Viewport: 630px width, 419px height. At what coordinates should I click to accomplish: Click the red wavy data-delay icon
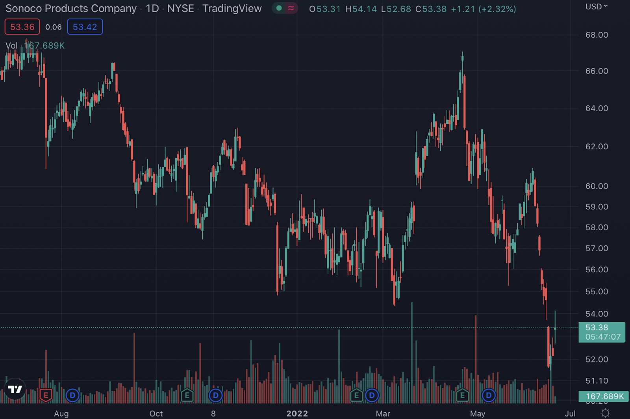point(291,8)
